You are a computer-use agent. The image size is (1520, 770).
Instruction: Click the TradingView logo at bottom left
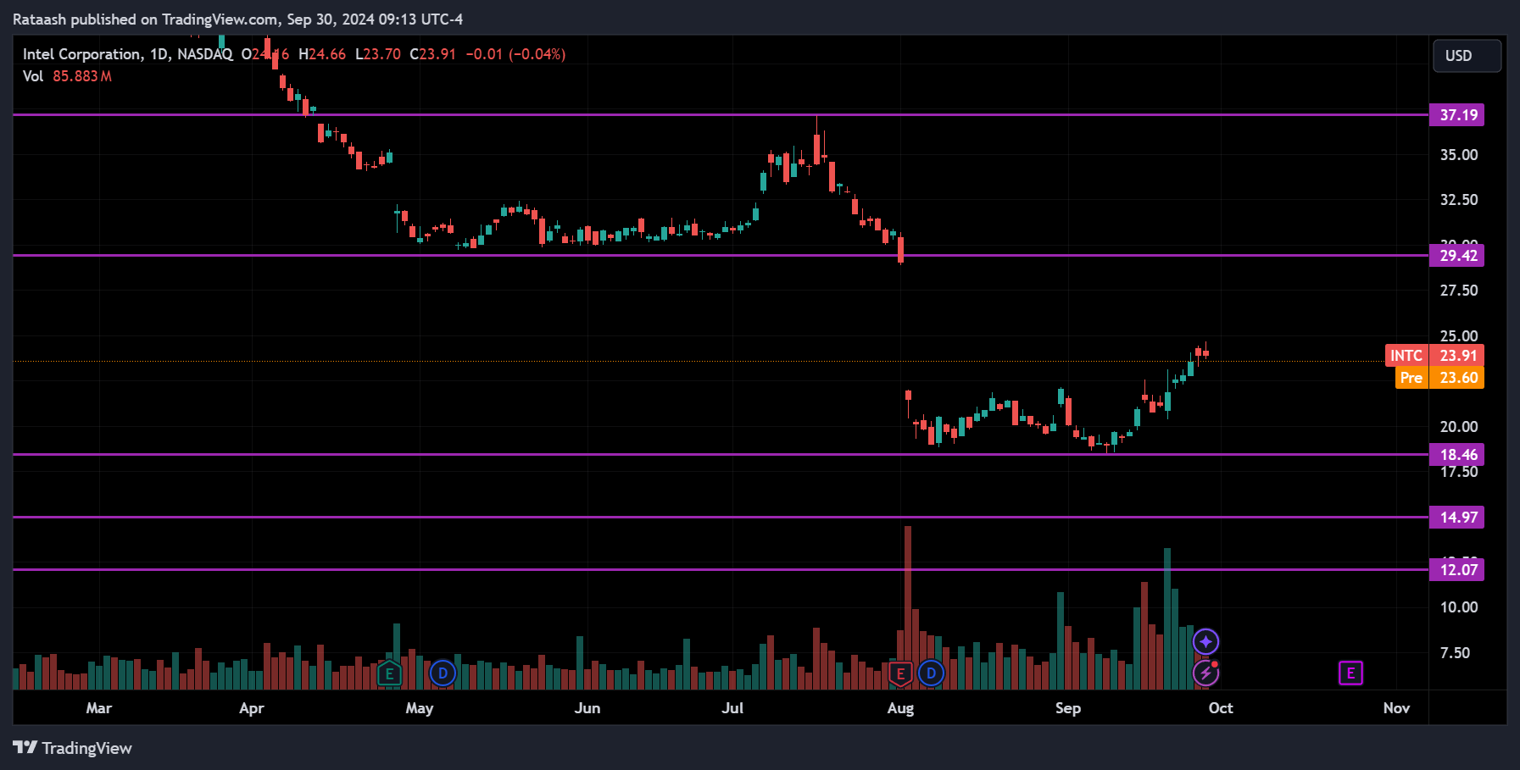click(x=72, y=748)
